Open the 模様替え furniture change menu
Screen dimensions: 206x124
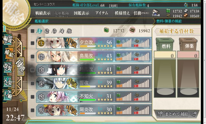click(122, 13)
